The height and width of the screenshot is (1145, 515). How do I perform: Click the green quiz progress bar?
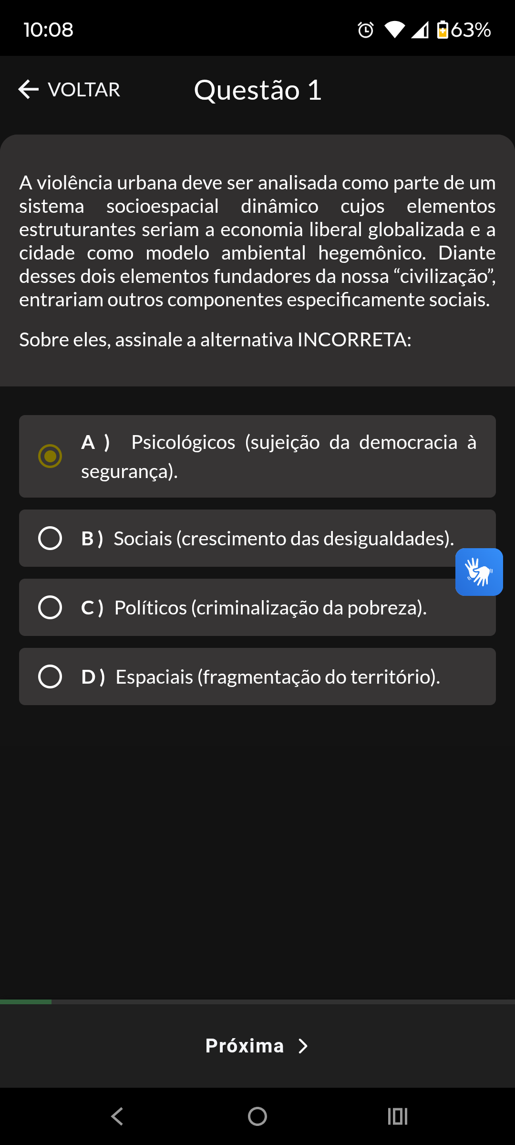pyautogui.click(x=26, y=1002)
